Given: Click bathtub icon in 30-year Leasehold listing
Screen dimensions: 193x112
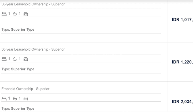Looking at the screenshot, I should point(15,14).
